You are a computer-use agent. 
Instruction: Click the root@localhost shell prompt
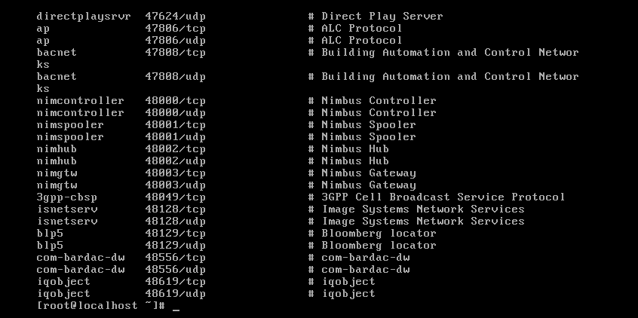(100, 306)
